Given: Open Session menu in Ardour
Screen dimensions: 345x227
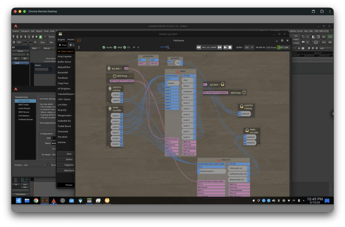Looking at the screenshot, I should 15,31.
